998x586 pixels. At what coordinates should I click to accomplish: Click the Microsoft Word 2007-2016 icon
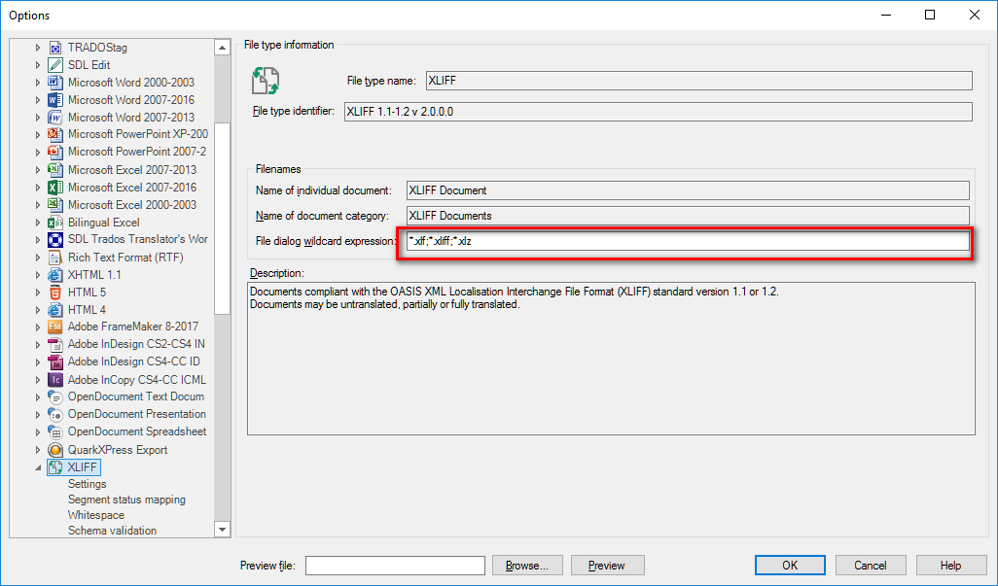pos(55,100)
